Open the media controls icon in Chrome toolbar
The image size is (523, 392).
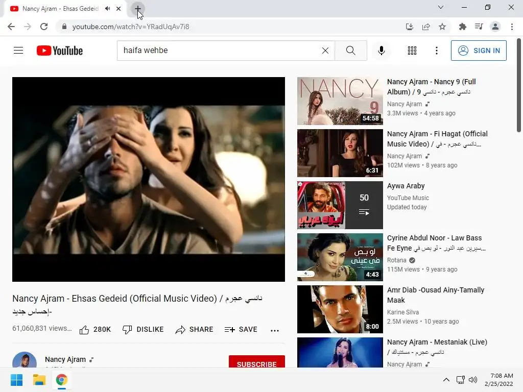tap(479, 27)
